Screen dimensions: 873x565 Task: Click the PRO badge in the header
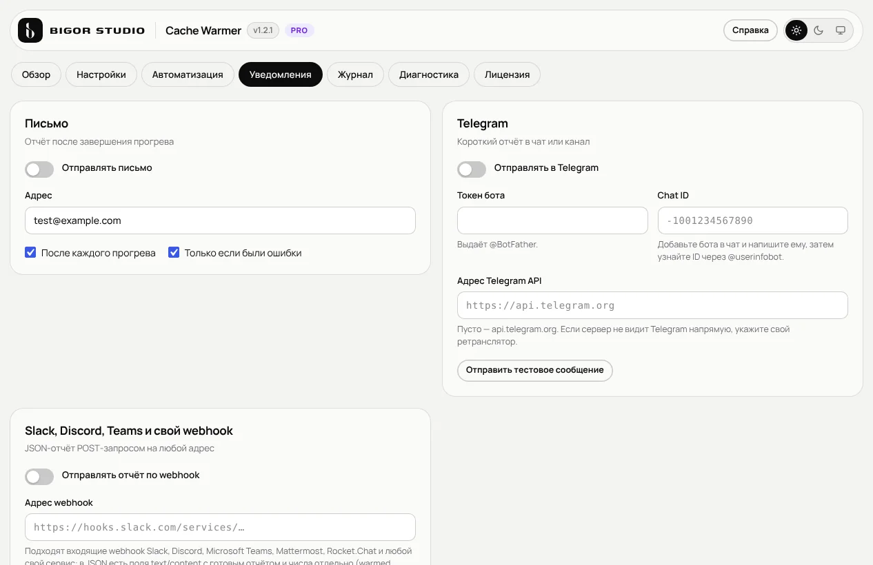299,30
